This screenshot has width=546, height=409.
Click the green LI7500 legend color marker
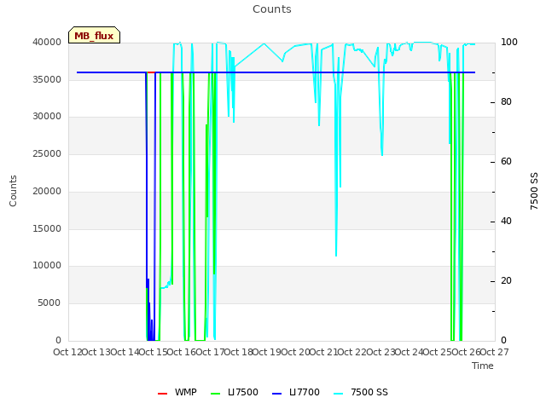pos(216,394)
